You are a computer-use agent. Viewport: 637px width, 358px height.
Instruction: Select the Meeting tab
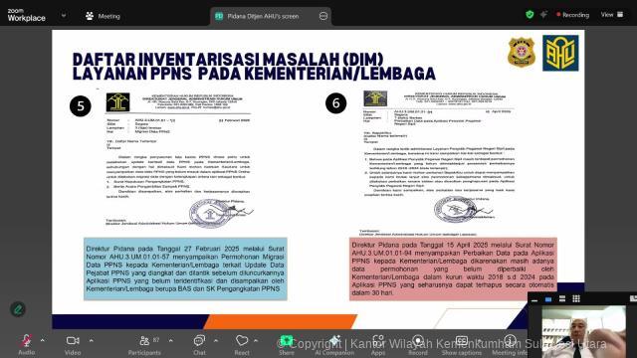point(104,16)
